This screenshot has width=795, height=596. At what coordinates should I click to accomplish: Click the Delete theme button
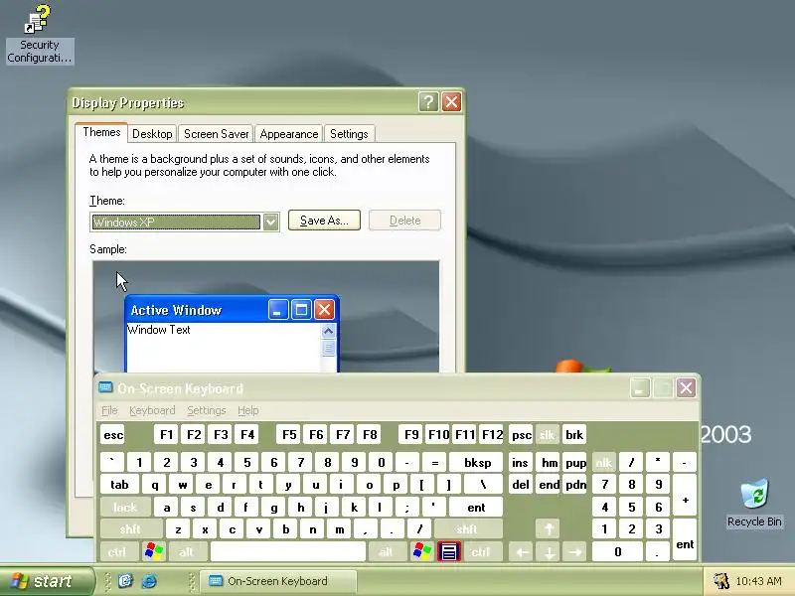click(405, 221)
